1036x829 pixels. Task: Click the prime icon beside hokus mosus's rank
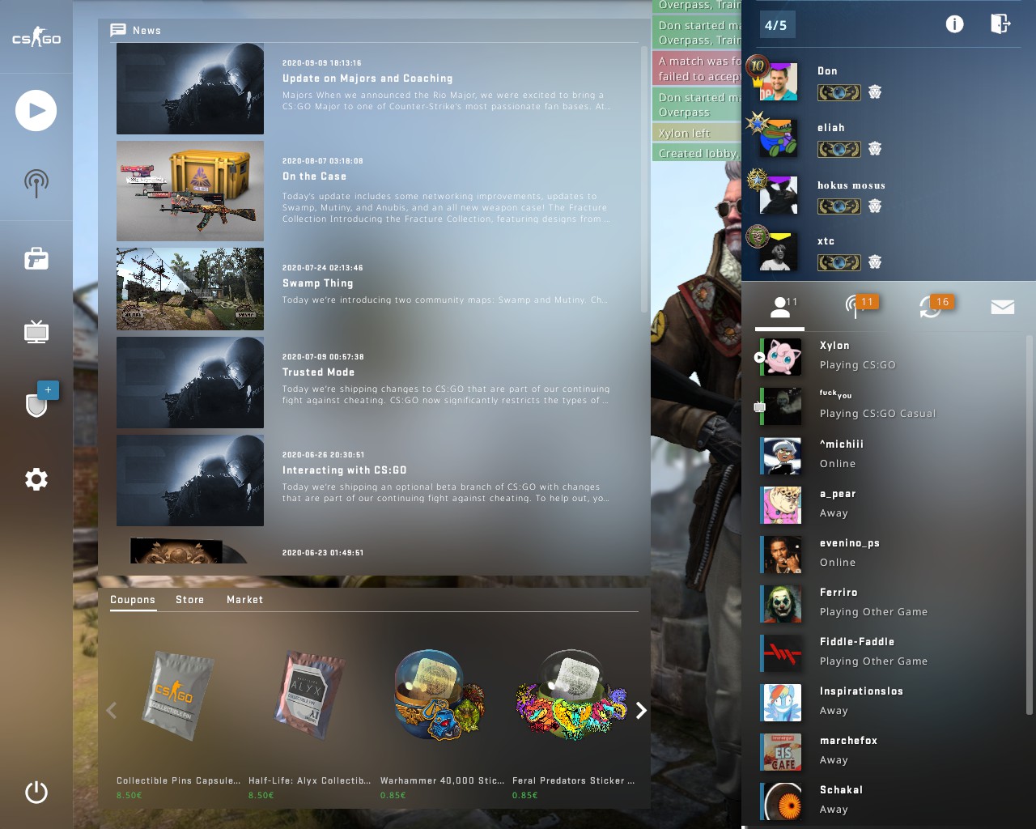875,206
